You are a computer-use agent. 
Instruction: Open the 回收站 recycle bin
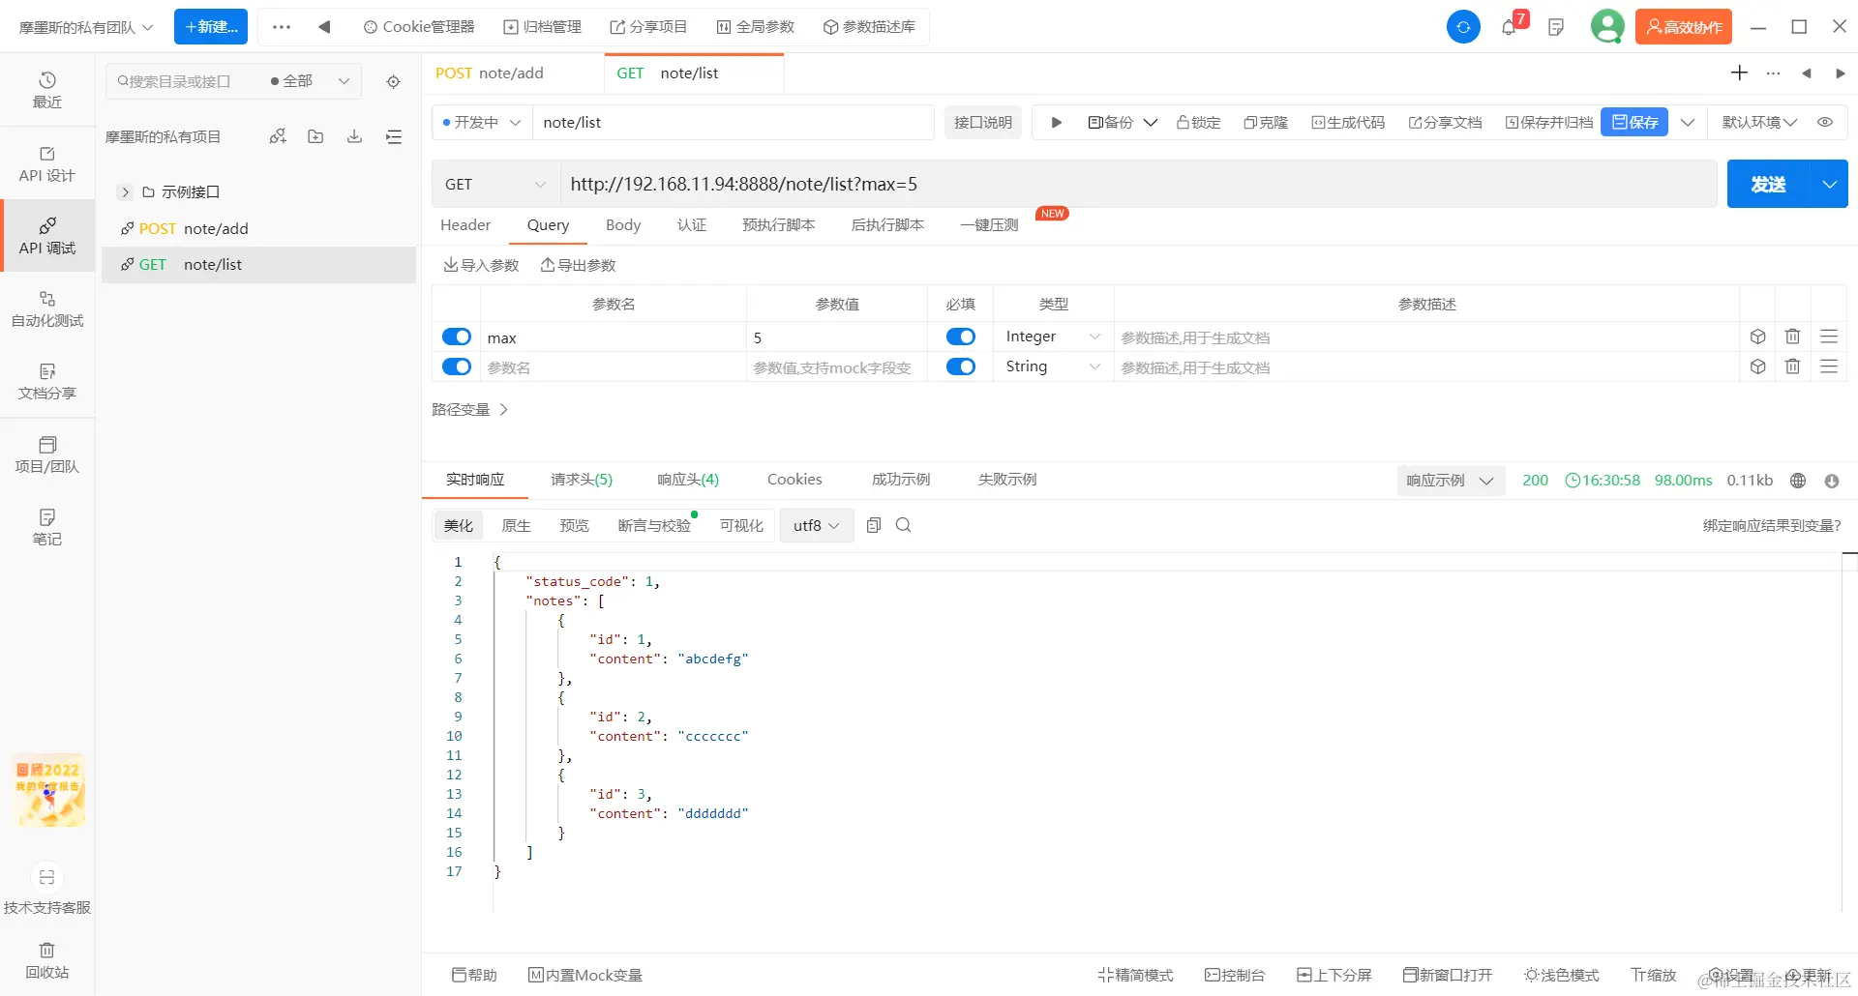point(47,961)
